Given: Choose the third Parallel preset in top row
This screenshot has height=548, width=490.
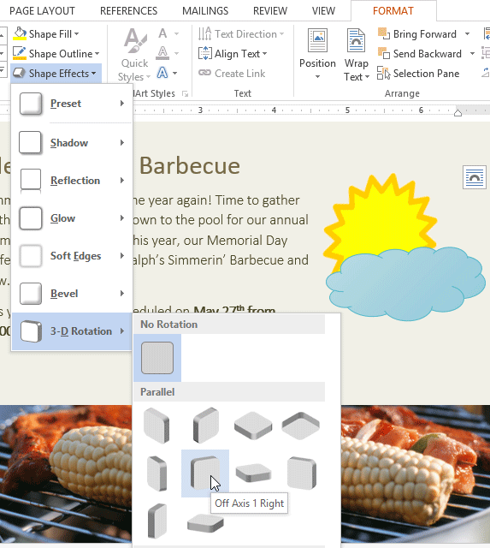Looking at the screenshot, I should [253, 426].
